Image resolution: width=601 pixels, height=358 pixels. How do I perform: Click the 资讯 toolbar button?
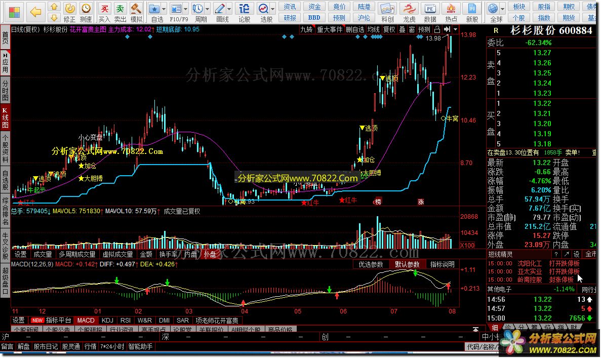click(x=290, y=7)
